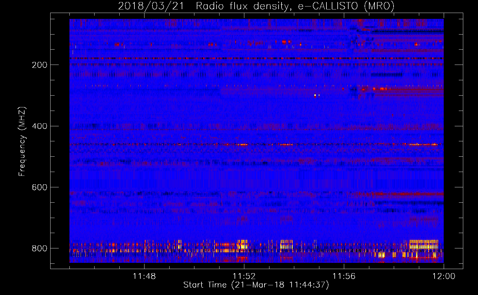
Task: Click the plot title "Radio flux density, e-CALLISTO (MRO)"
Action: tap(295, 6)
